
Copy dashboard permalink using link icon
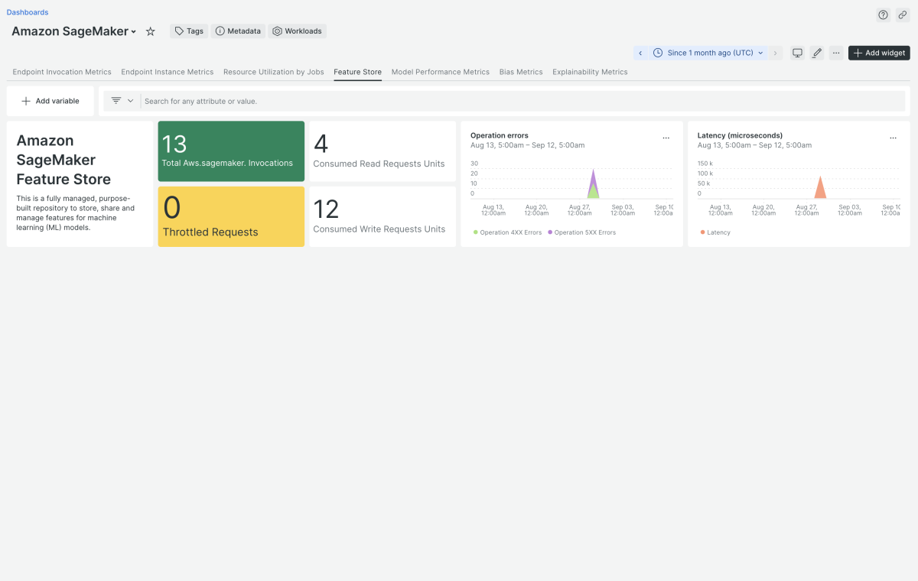pyautogui.click(x=902, y=15)
